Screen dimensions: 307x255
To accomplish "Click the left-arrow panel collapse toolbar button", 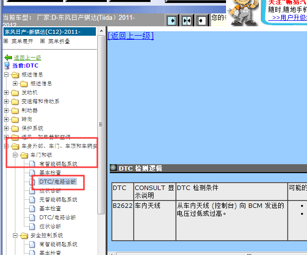I will tap(201, 20).
